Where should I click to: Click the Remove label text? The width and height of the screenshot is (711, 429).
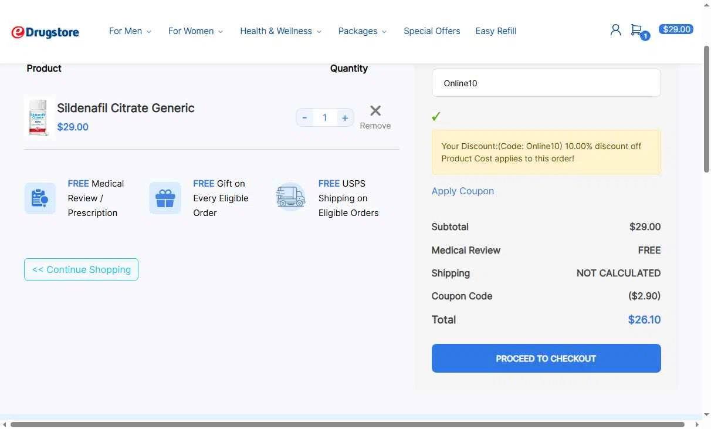tap(375, 126)
